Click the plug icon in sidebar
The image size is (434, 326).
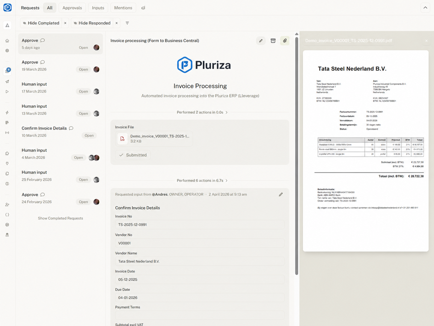click(7, 164)
